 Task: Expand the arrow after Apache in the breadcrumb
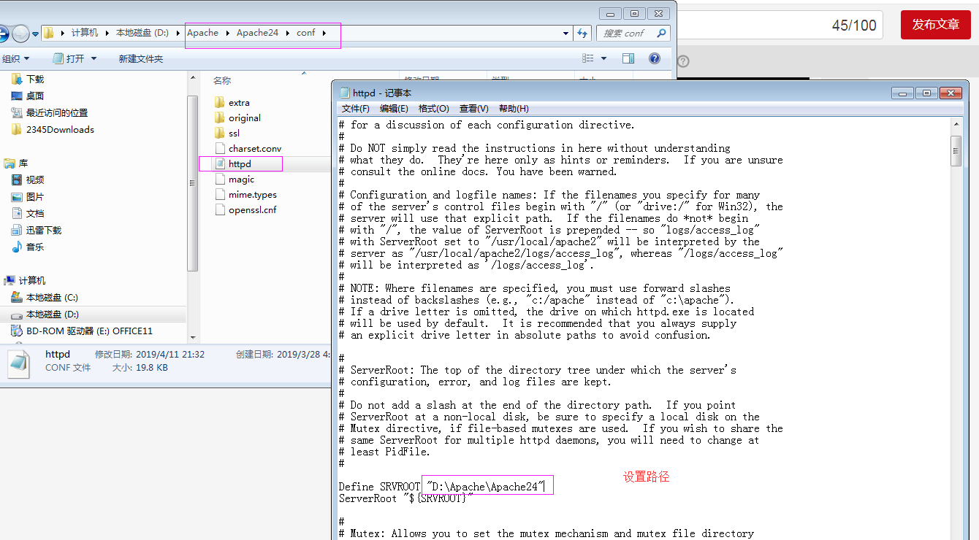227,33
